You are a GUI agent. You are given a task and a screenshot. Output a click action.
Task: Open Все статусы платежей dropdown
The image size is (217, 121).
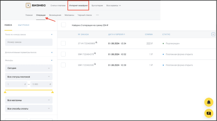[29, 77]
